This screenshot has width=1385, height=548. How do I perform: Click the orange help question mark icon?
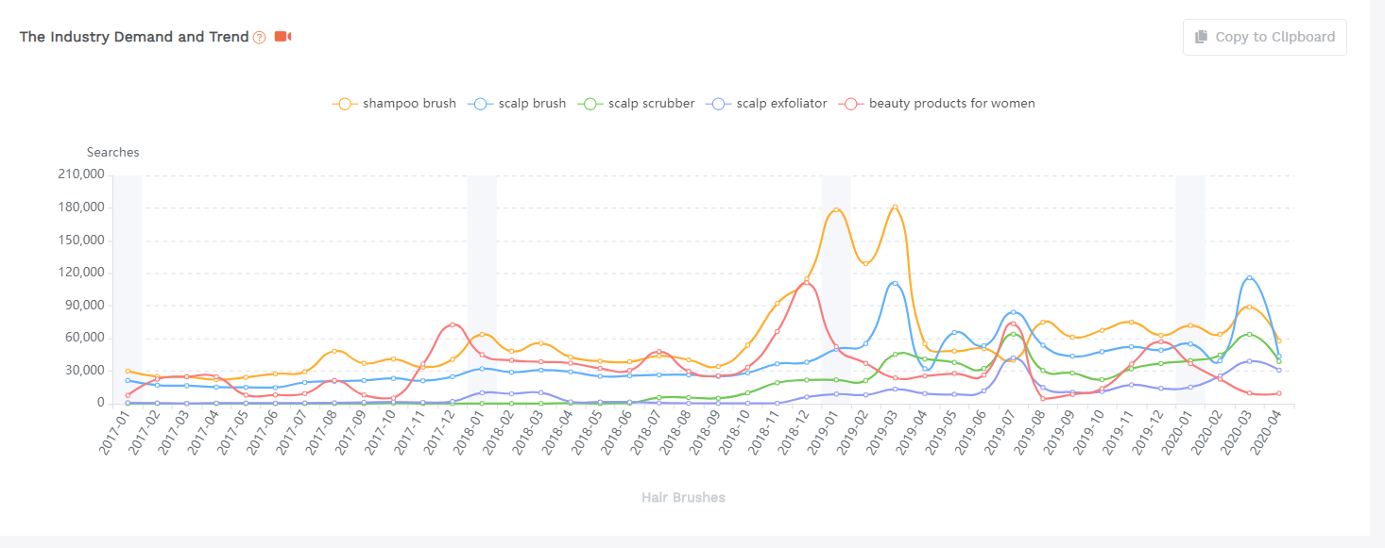(x=260, y=38)
